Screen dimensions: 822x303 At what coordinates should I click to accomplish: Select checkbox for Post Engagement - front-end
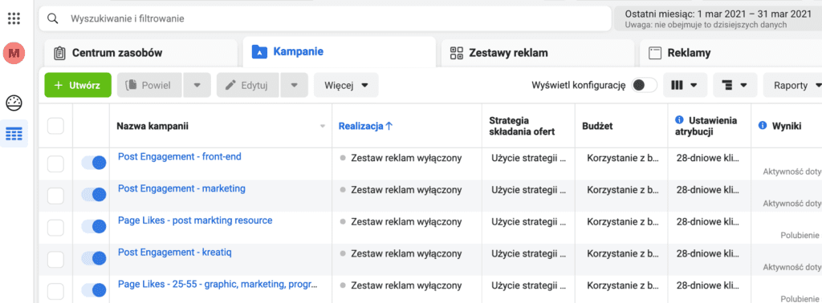click(x=55, y=164)
